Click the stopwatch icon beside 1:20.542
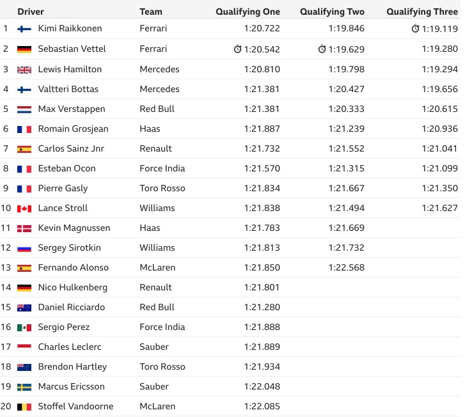This screenshot has height=417, width=472. tap(237, 49)
